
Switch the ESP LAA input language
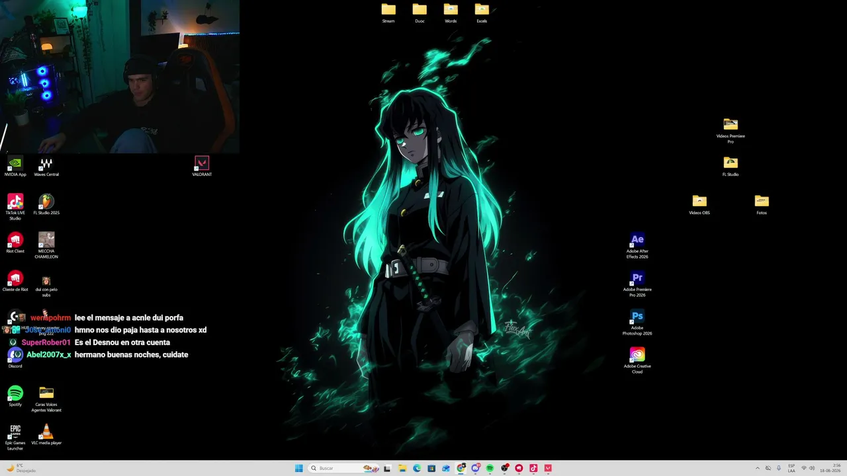[x=791, y=468]
